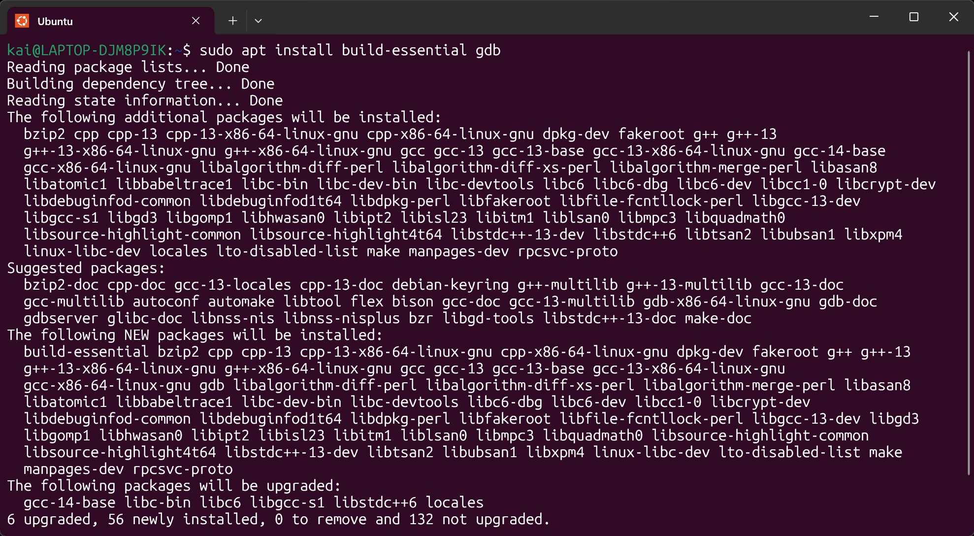Click 'The following additional packages will be installed' heading
This screenshot has height=536, width=974.
[x=224, y=117]
